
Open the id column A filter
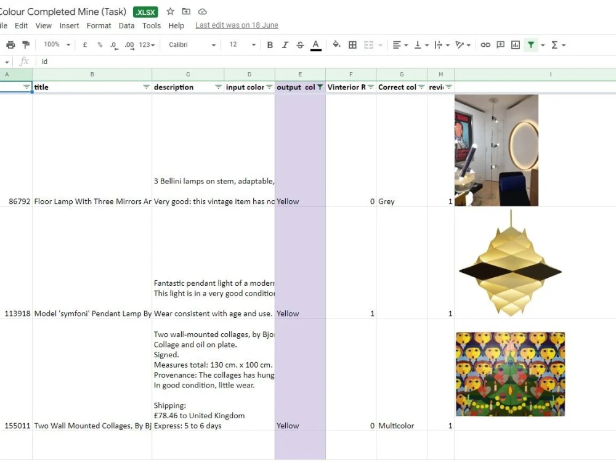(x=26, y=87)
